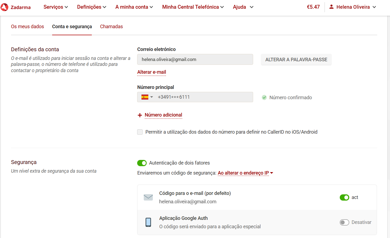Click the user profile icon beside Helena Oliveira
The width and height of the screenshot is (390, 238).
pos(331,7)
